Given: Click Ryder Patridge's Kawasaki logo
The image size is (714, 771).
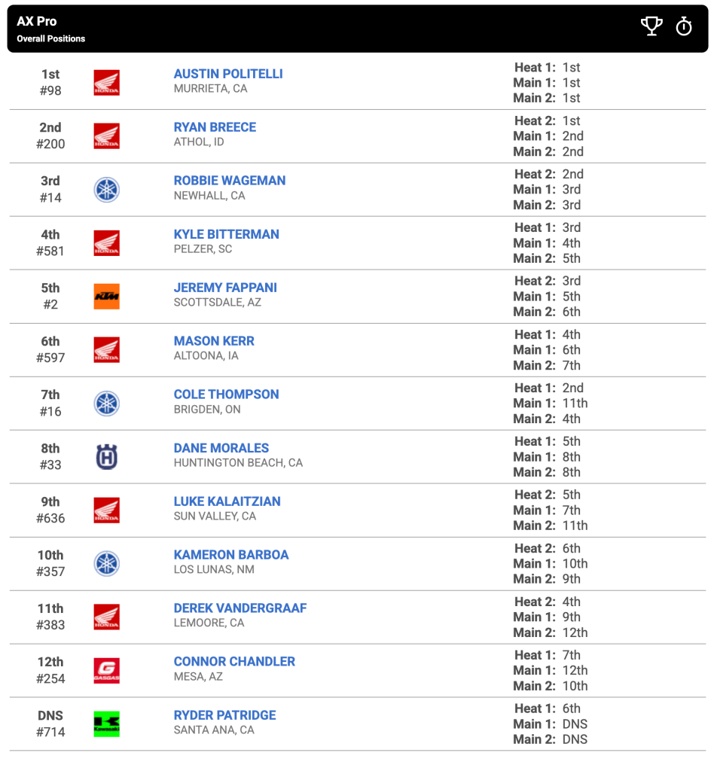Looking at the screenshot, I should tap(107, 724).
